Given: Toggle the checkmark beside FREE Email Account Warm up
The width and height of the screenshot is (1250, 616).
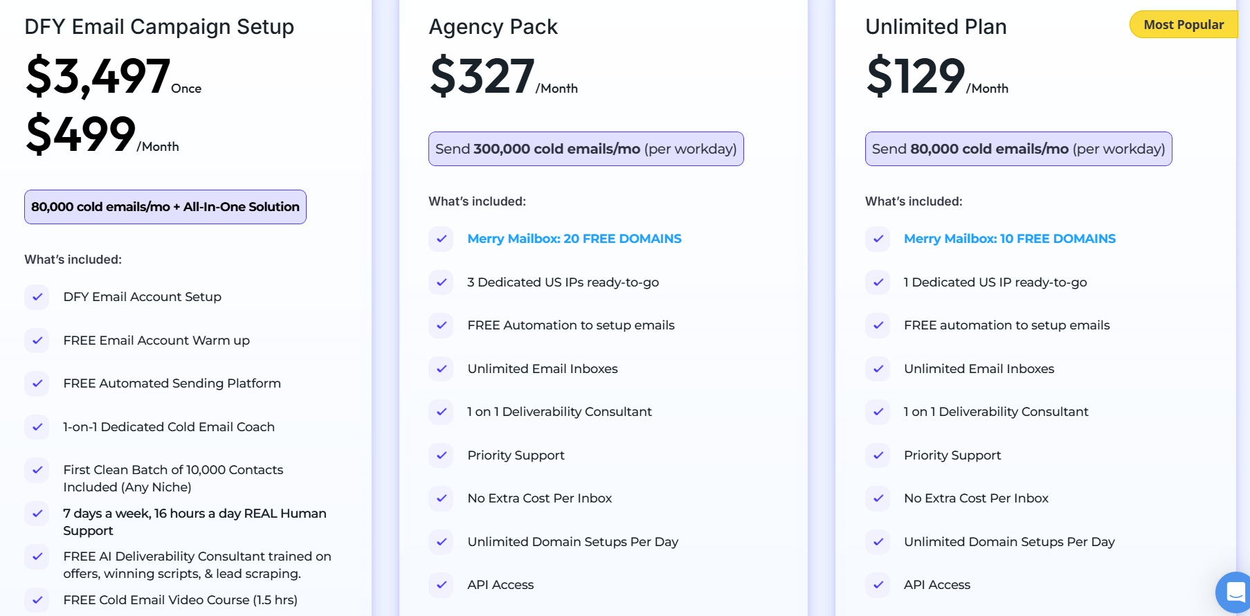Looking at the screenshot, I should click(37, 341).
